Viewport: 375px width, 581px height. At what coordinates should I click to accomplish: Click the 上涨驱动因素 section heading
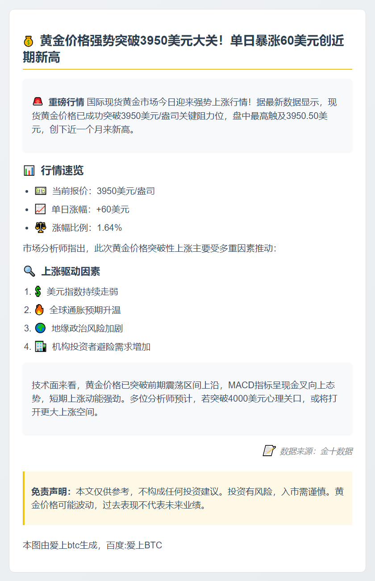tap(71, 271)
